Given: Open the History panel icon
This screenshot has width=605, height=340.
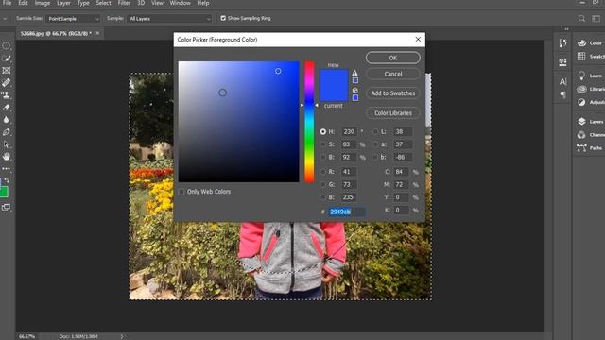Looking at the screenshot, I should [x=563, y=43].
